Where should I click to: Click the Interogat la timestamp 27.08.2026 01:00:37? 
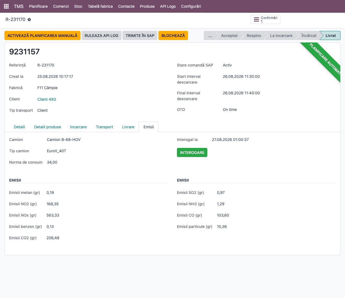(230, 140)
